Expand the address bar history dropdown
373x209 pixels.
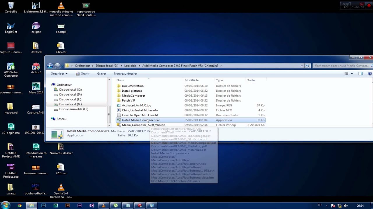coord(302,66)
